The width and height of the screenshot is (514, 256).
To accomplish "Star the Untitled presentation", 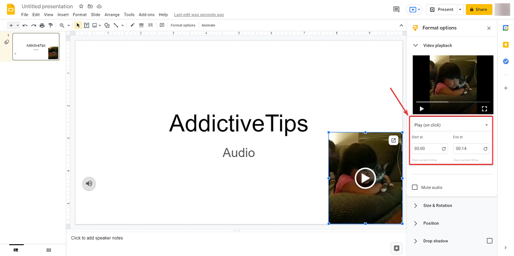I will point(81,6).
